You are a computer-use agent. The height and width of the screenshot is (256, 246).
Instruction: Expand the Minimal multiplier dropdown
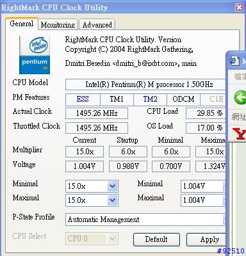113,186
